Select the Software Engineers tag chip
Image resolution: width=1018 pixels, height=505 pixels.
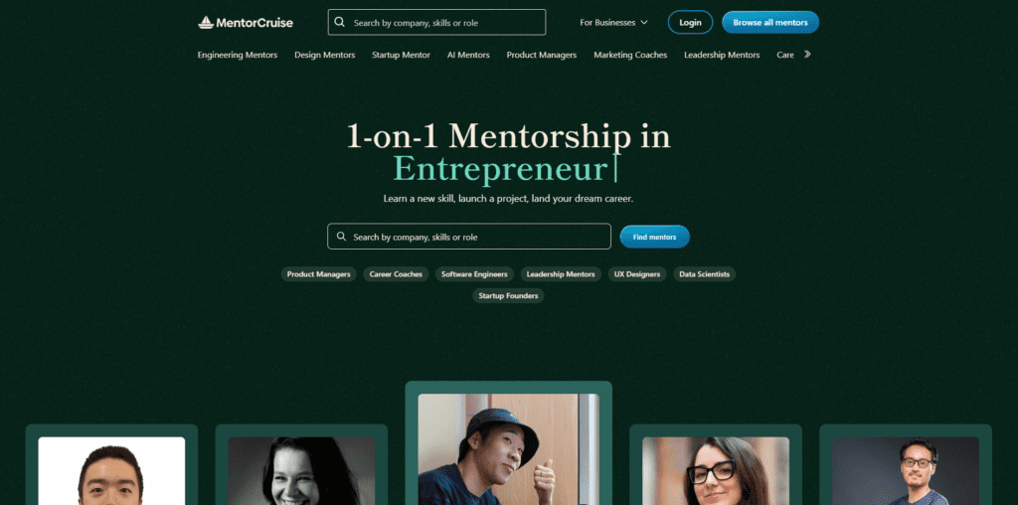pos(474,274)
